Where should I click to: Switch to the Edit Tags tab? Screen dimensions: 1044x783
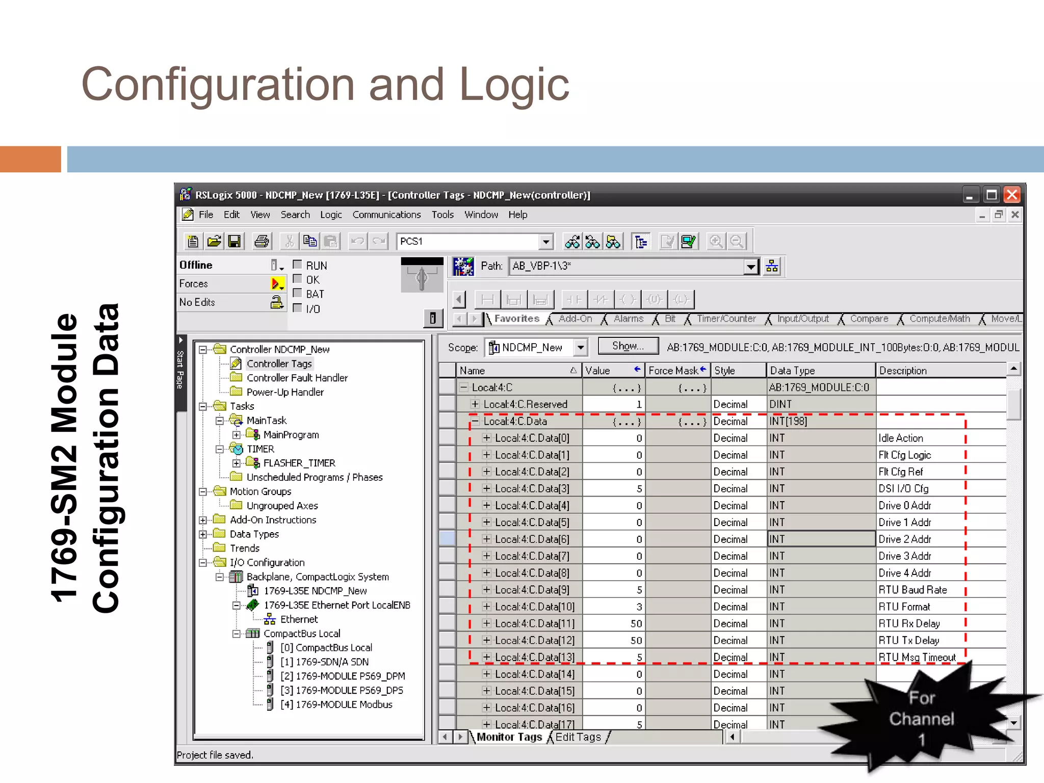click(x=578, y=737)
